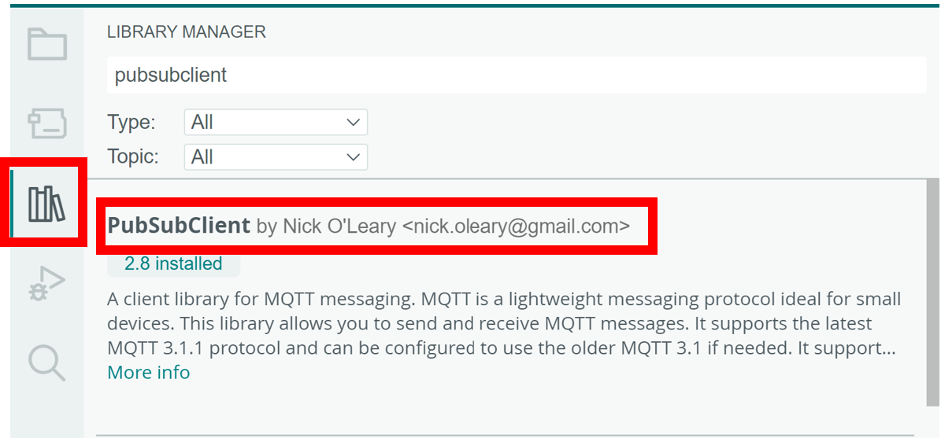Image resolution: width=941 pixels, height=438 pixels.
Task: Click the nick.oleary@gmail.com author email
Action: (516, 226)
